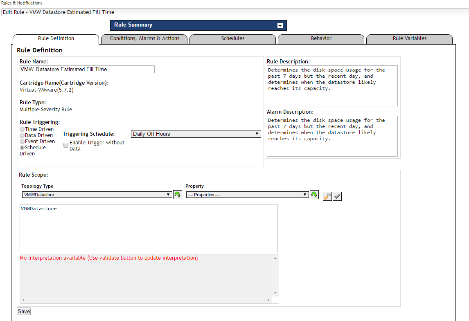This screenshot has height=321, width=469.
Task: Switch to the Rule Definition tab
Action: 56,38
